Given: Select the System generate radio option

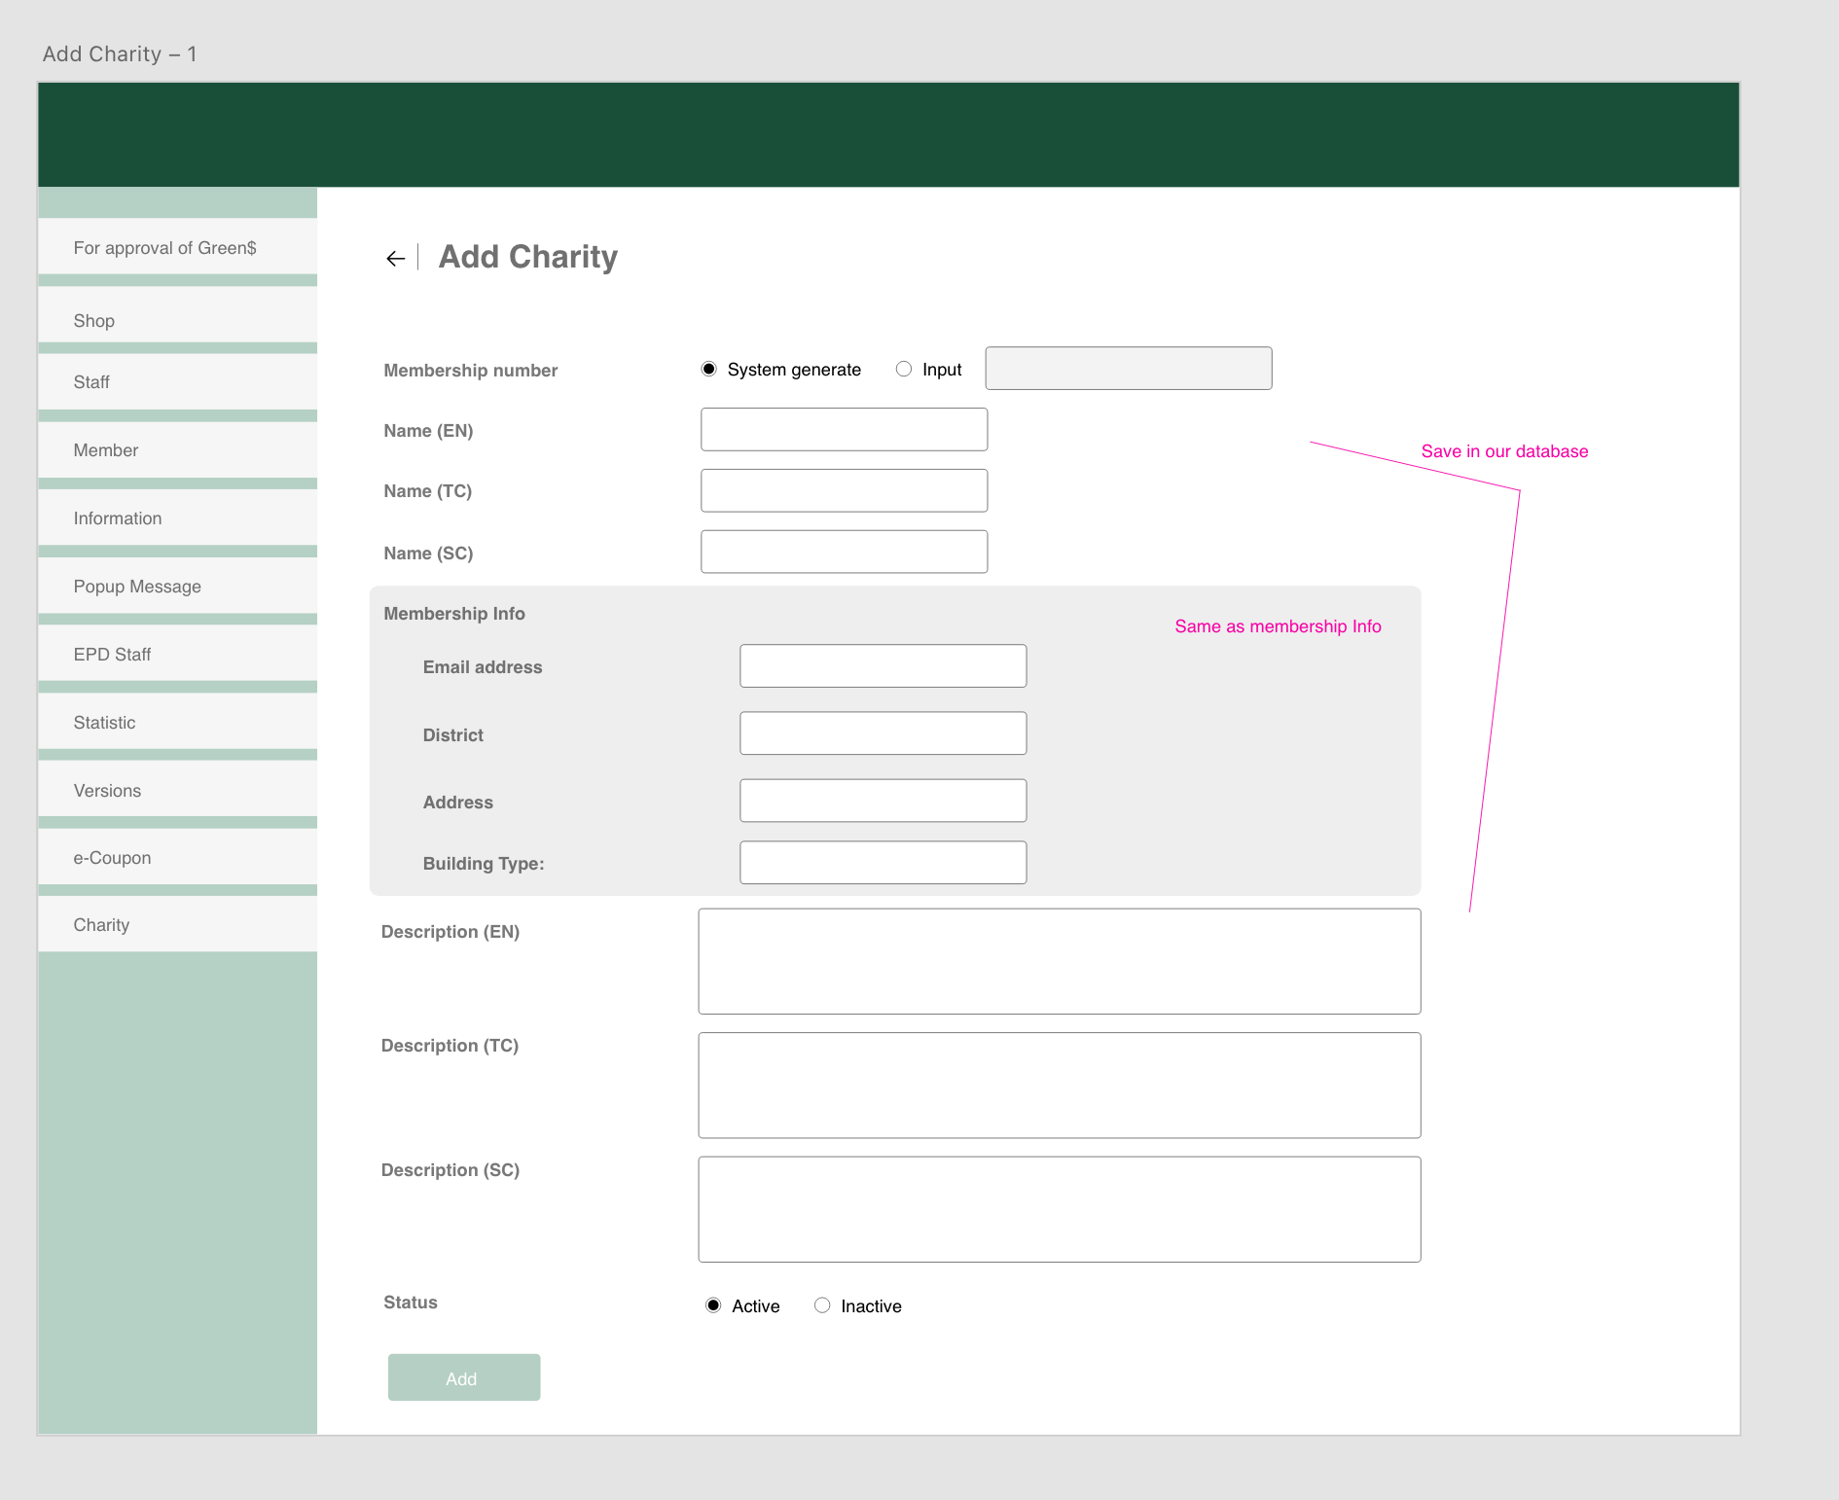Looking at the screenshot, I should (x=709, y=369).
